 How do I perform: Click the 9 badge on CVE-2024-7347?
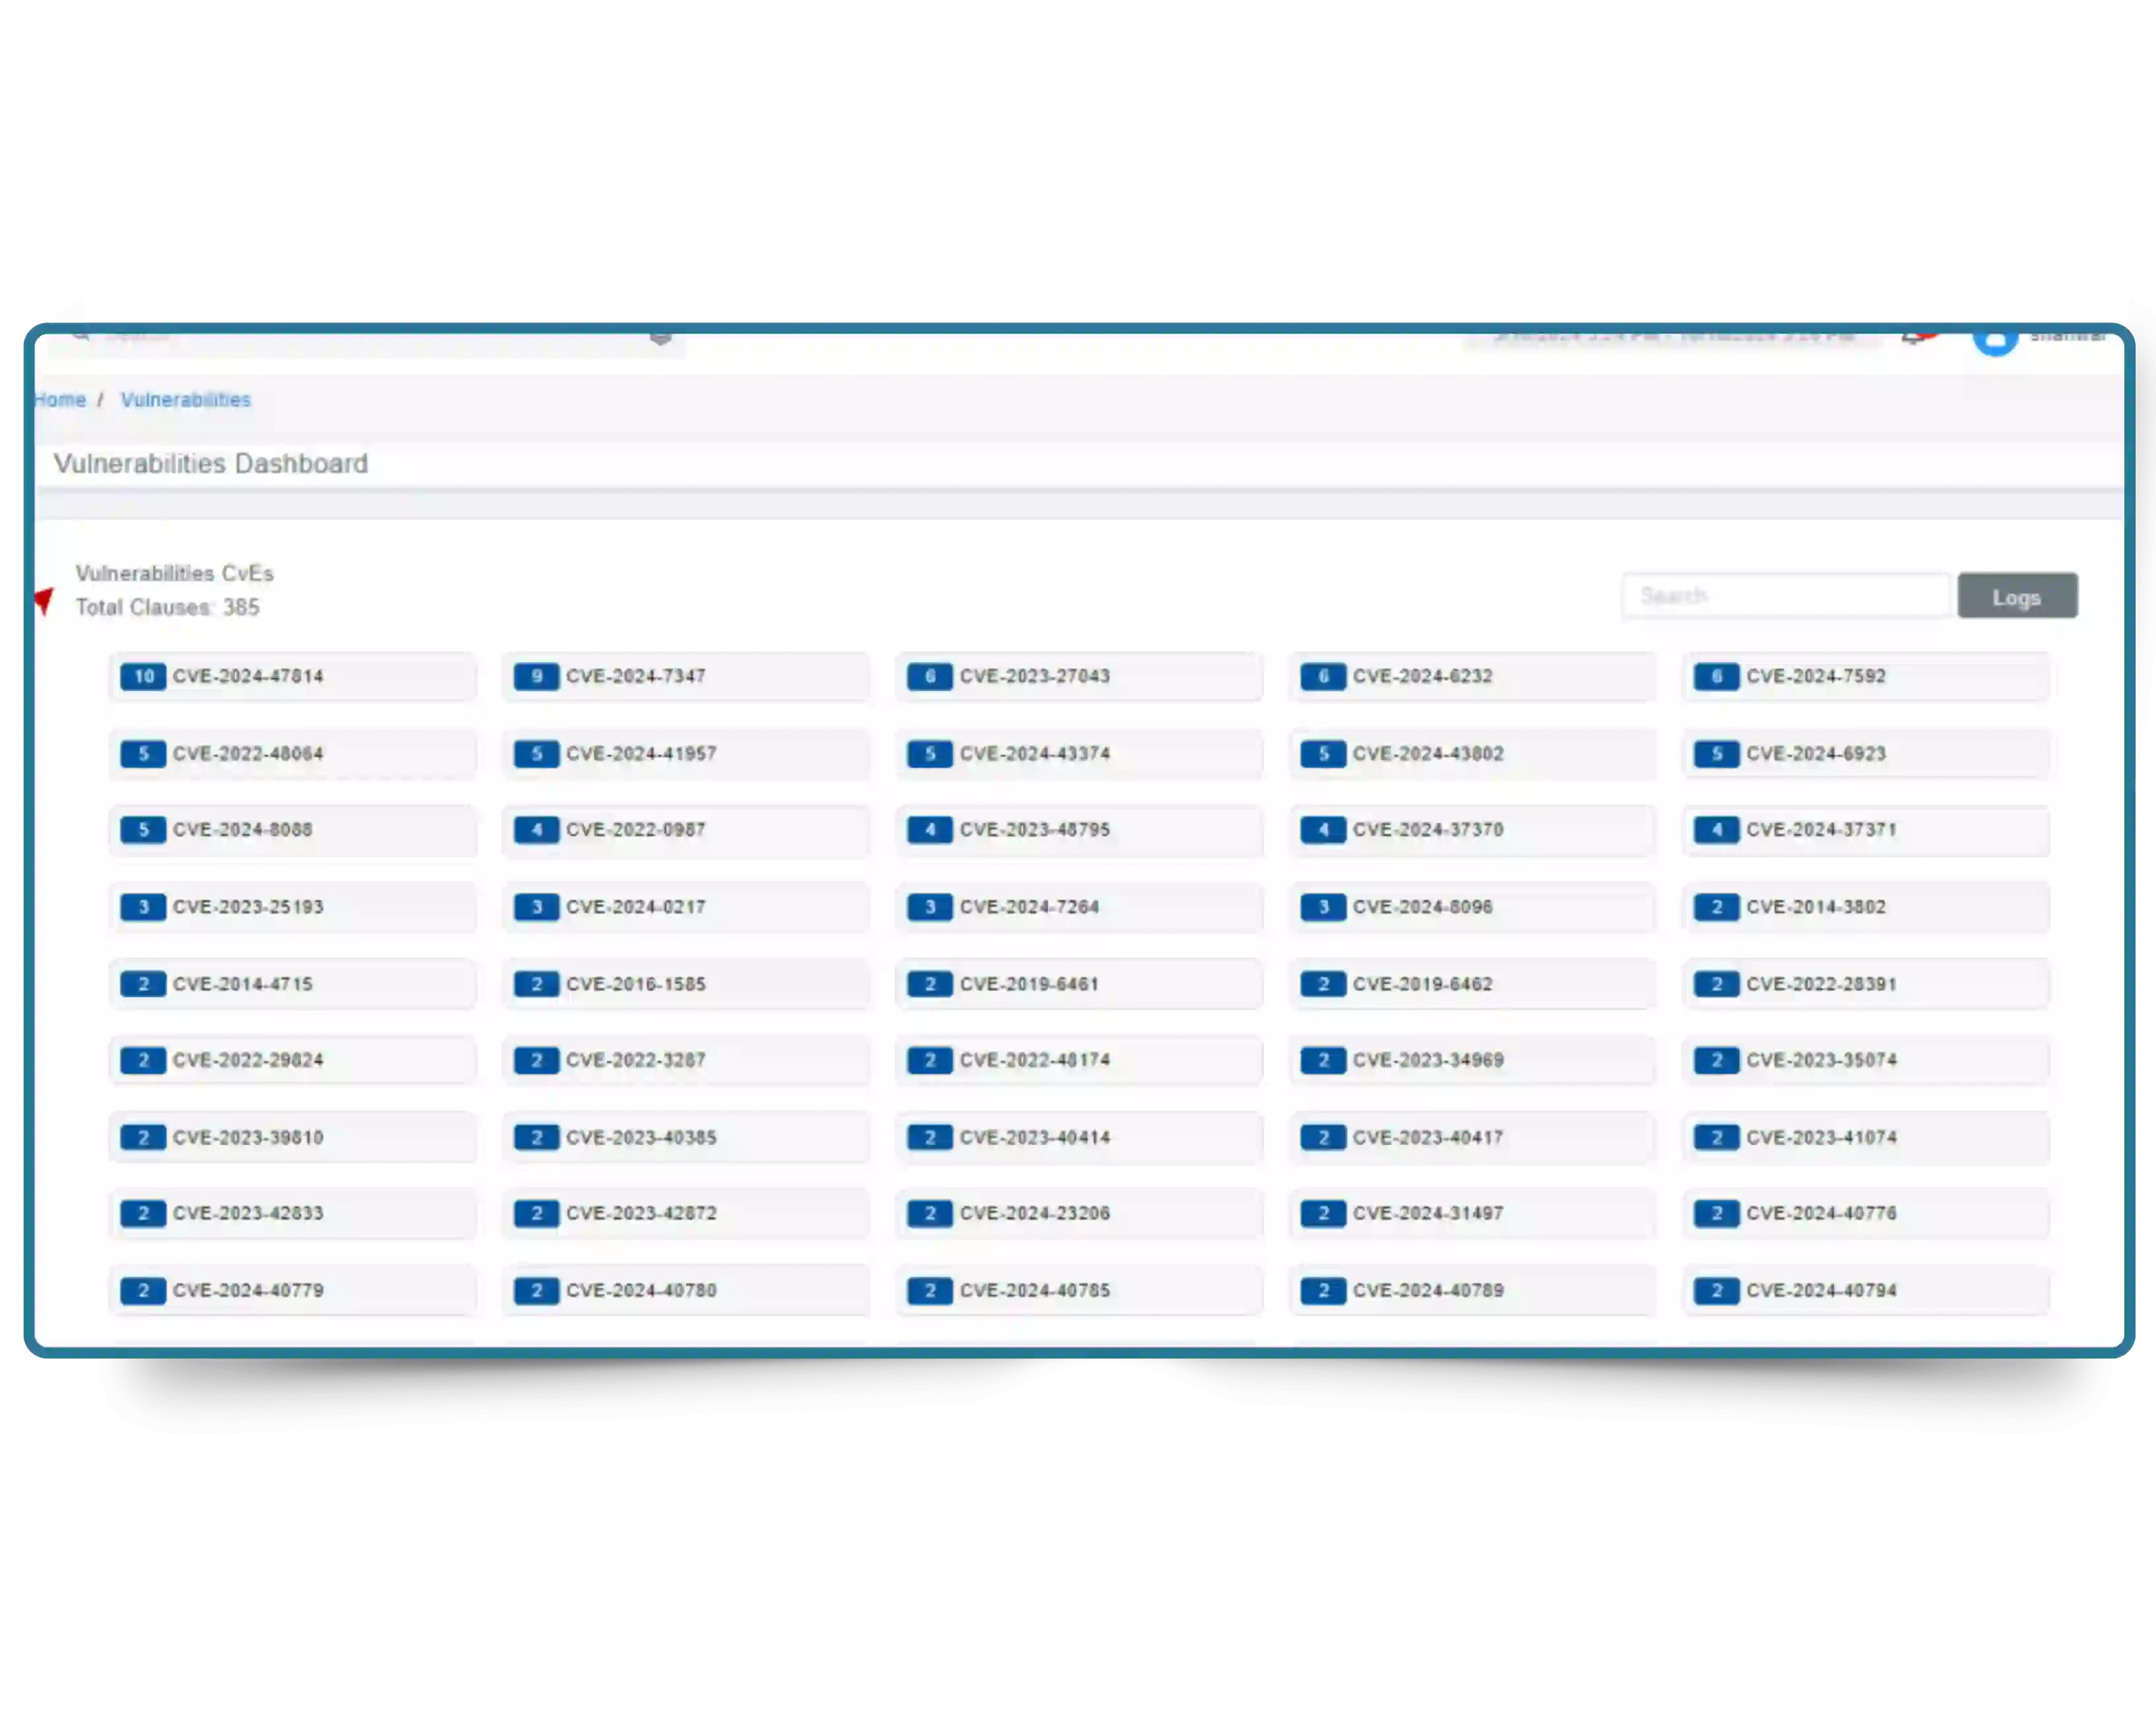[536, 677]
